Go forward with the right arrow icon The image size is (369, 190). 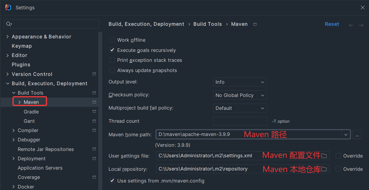(361, 25)
